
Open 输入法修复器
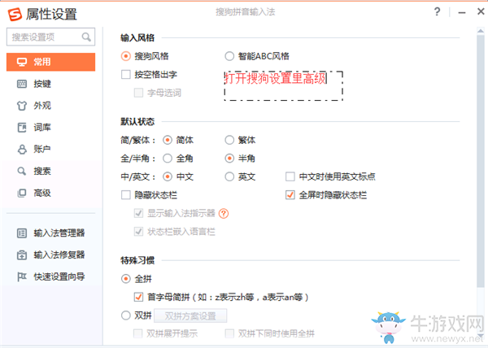[x=50, y=254]
